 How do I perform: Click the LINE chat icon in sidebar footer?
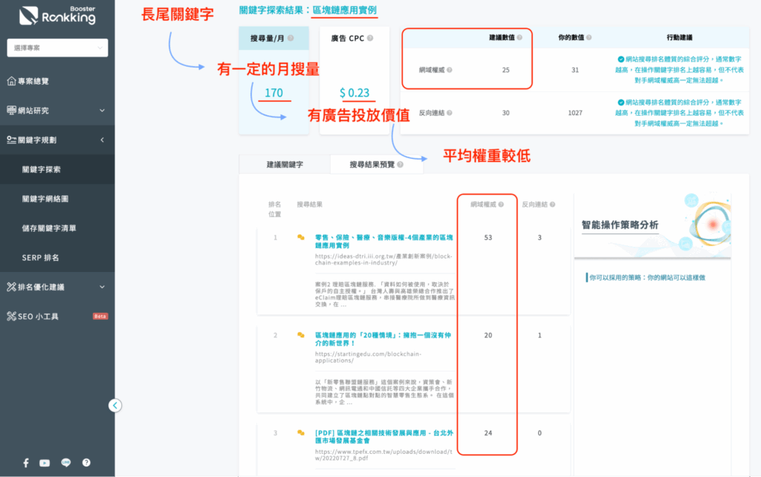point(65,462)
